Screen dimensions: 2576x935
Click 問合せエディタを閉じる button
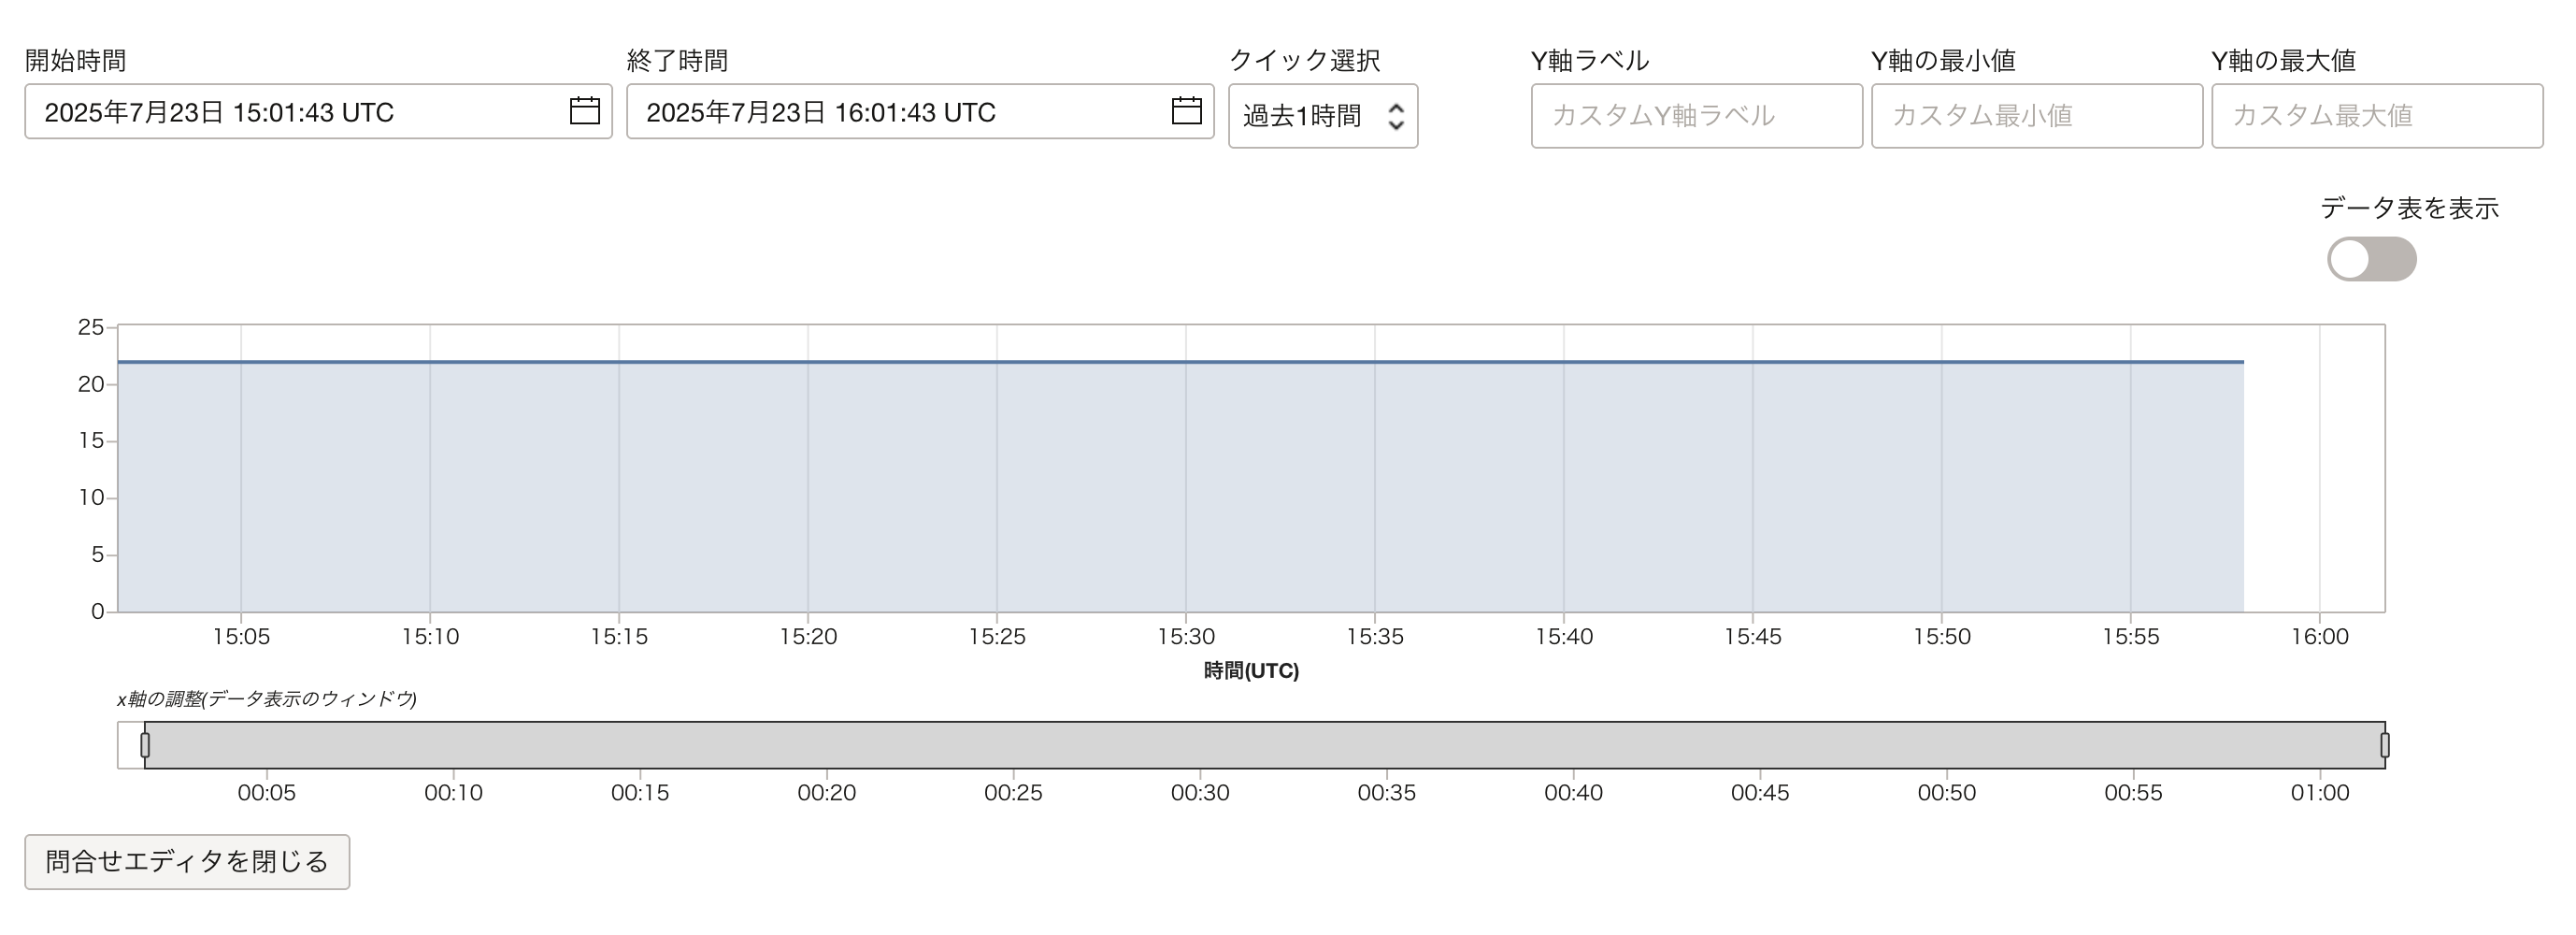pos(187,862)
